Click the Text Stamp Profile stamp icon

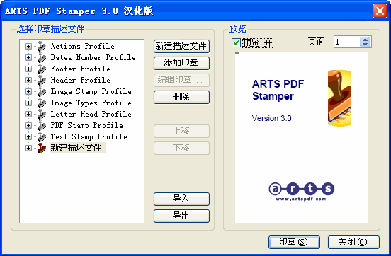42,136
